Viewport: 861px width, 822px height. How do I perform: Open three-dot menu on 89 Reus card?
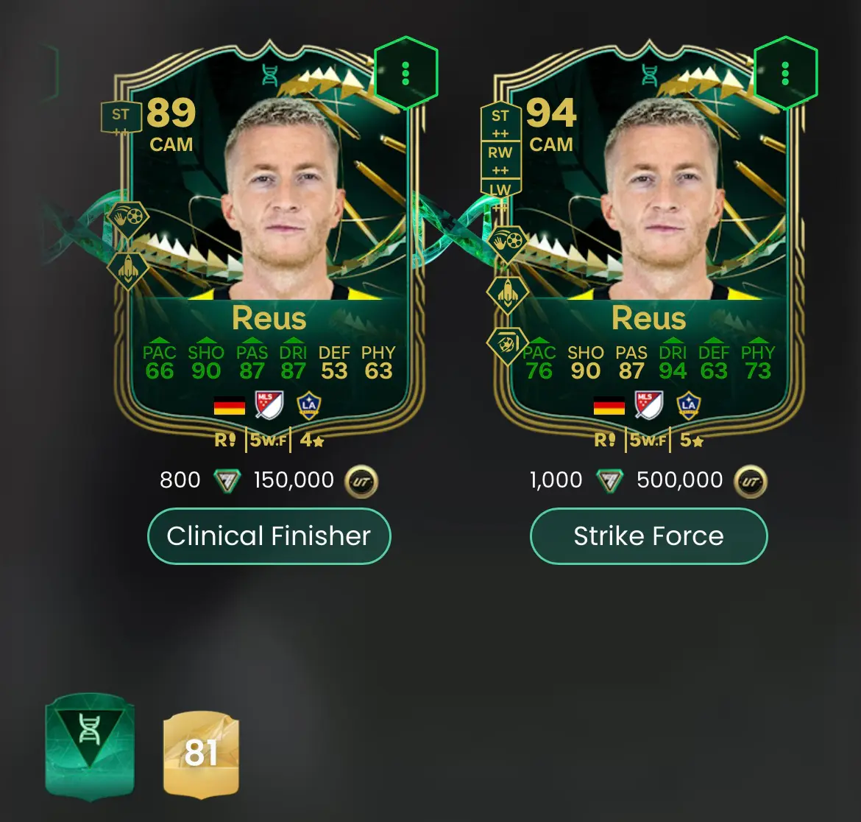coord(405,73)
